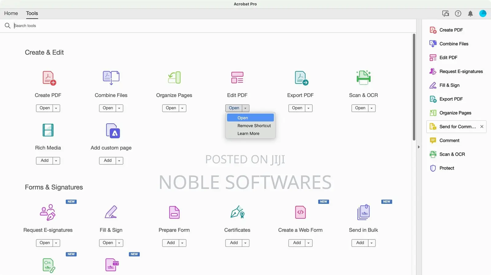Click the Export PDF tool icon in grid
Viewport: 491px width, 275px height.
tap(301, 78)
